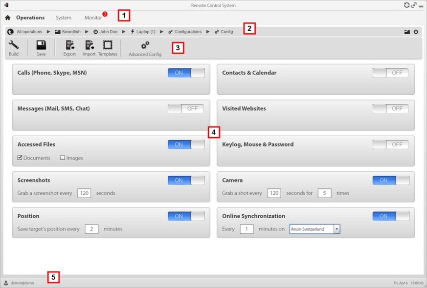This screenshot has height=288, width=427.
Task: Switch to the System tab
Action: [63, 18]
